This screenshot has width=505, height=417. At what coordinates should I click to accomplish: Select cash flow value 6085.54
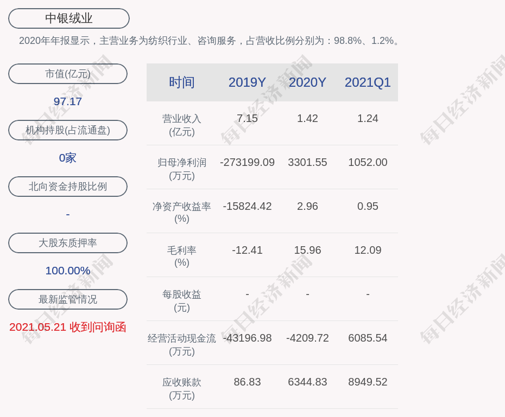click(x=368, y=338)
